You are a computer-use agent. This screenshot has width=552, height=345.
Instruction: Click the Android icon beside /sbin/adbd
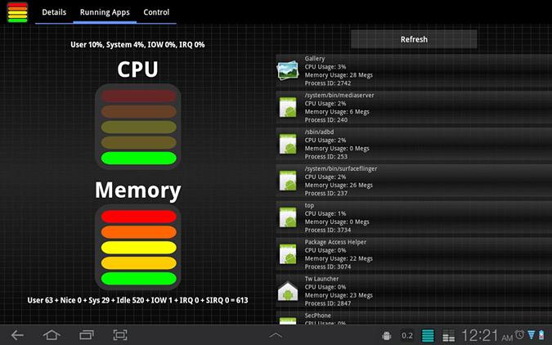tap(288, 144)
